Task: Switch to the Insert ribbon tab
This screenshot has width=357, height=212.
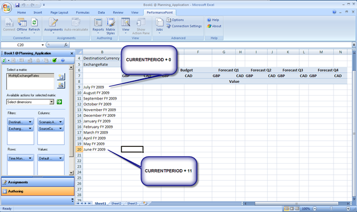Action: [x=38, y=12]
